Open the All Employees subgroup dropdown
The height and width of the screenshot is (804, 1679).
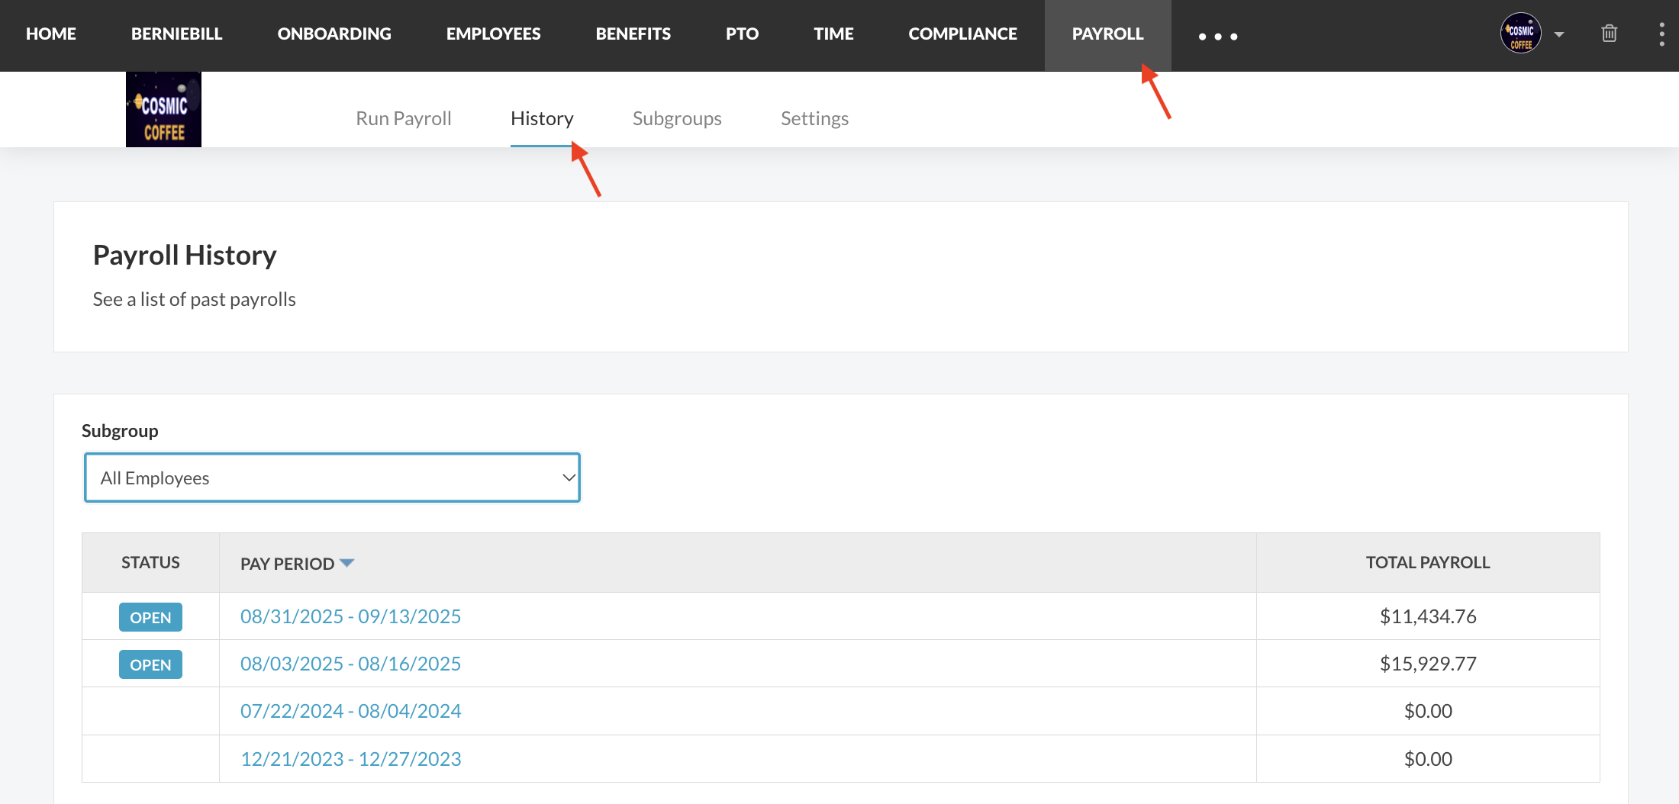[332, 478]
